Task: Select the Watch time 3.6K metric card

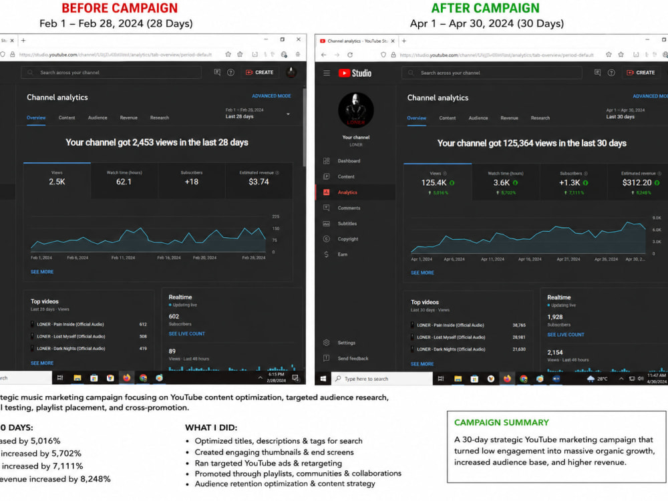Action: click(x=506, y=182)
